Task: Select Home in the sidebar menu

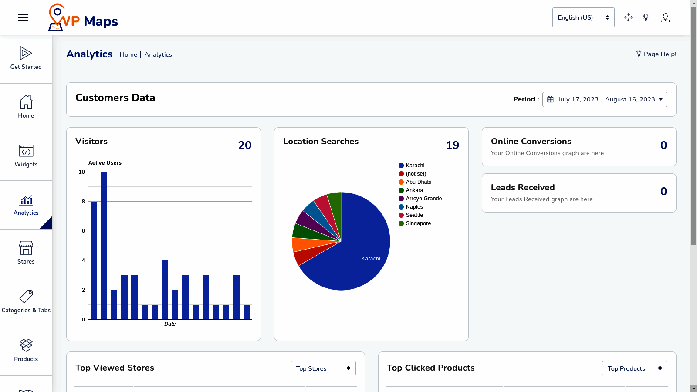Action: coord(26,107)
